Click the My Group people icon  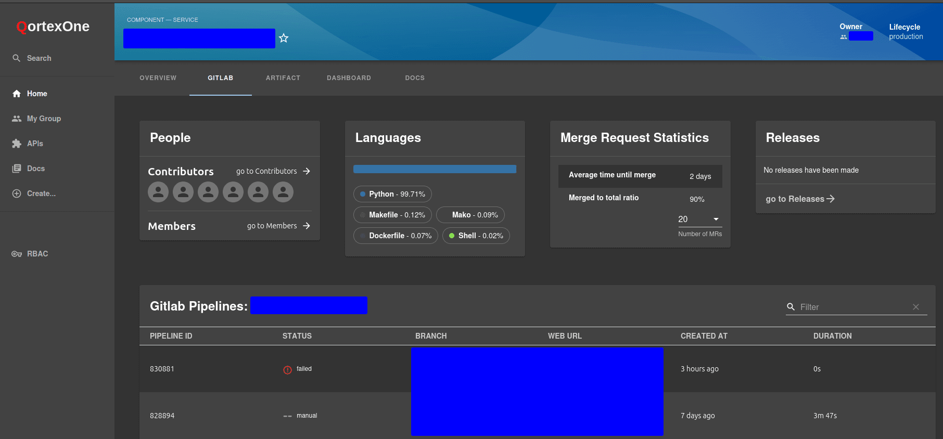(x=17, y=119)
